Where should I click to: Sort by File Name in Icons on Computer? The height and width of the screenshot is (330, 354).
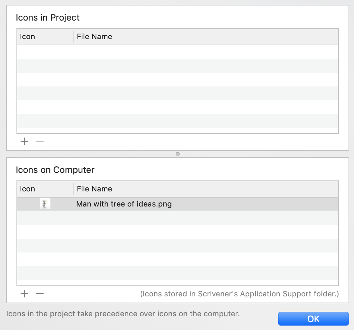[x=206, y=189]
